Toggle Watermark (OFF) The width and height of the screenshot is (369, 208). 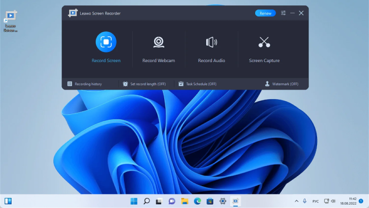pos(282,84)
